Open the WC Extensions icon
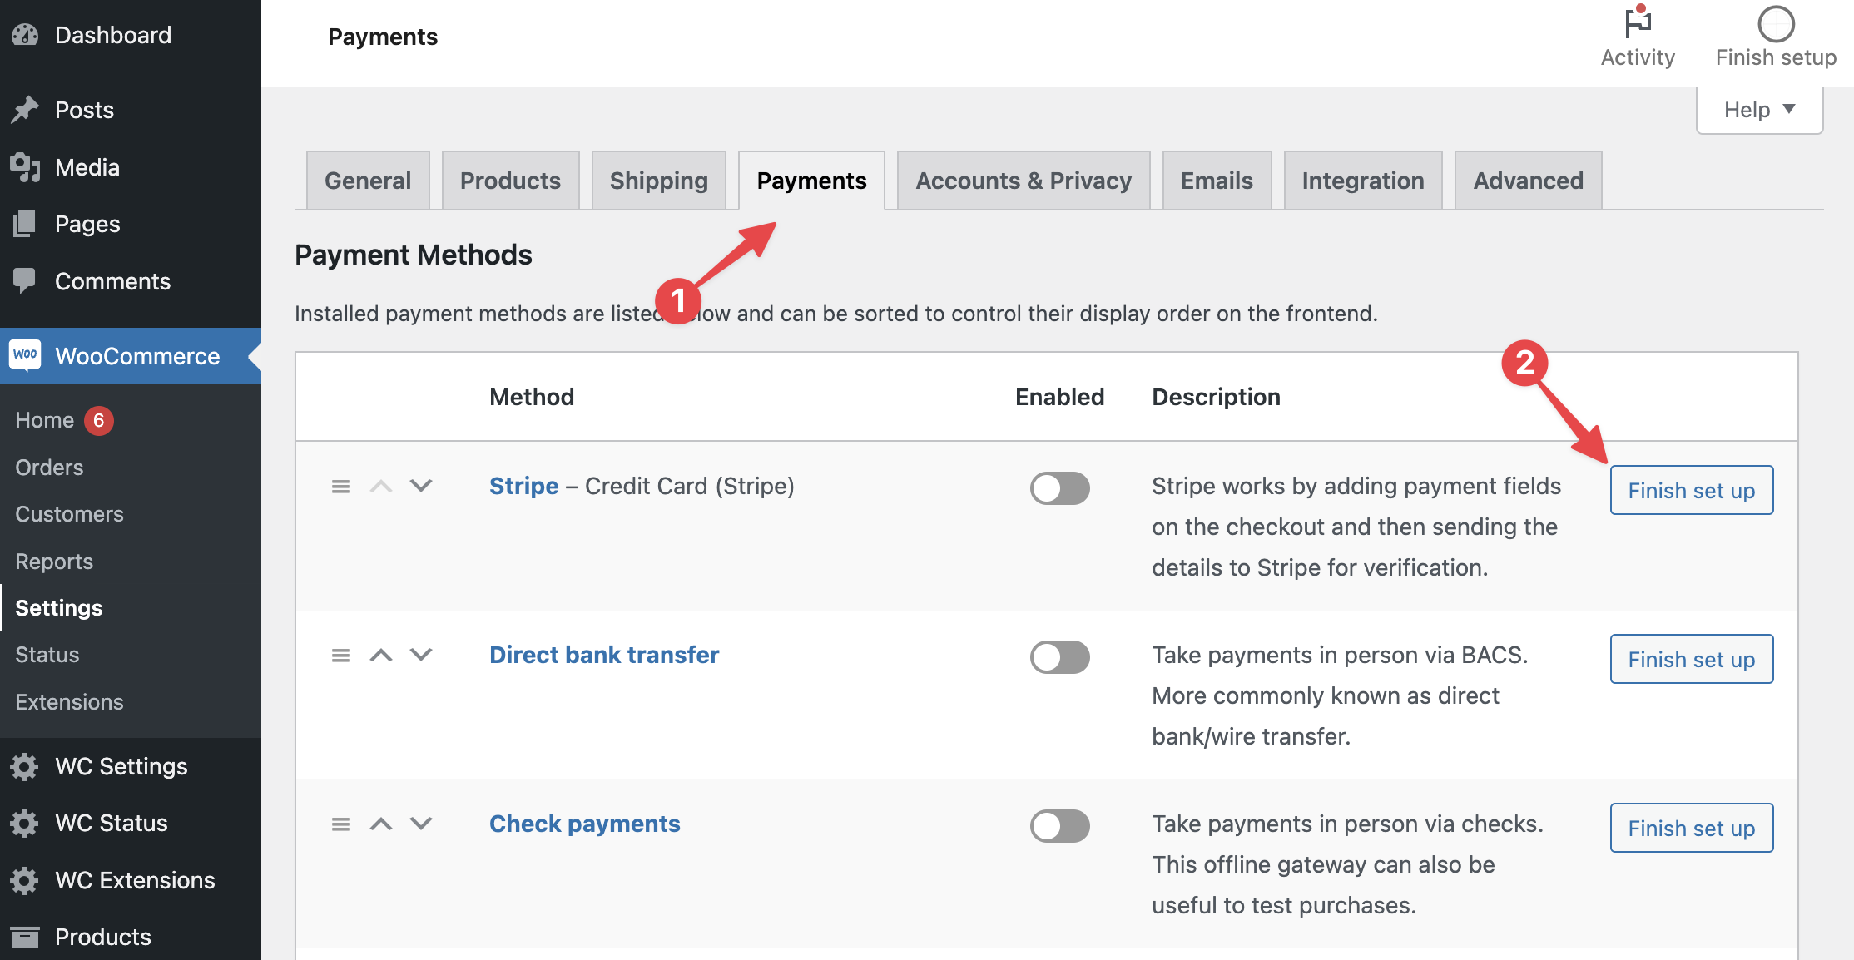Image resolution: width=1854 pixels, height=960 pixels. [24, 880]
